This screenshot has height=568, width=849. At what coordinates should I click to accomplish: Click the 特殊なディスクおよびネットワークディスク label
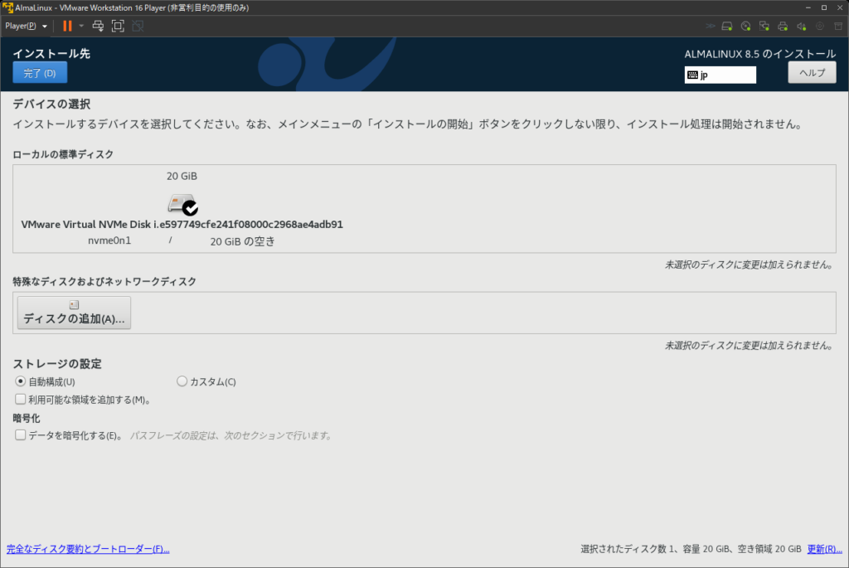(104, 282)
